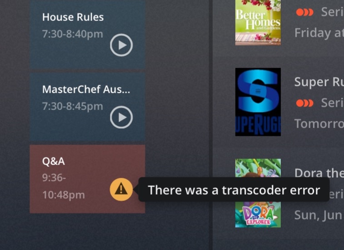
Task: Click the orange series-recording icon under Super Rugby
Action: click(x=304, y=103)
